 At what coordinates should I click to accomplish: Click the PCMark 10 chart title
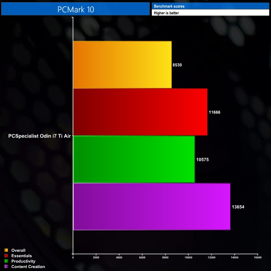click(76, 9)
